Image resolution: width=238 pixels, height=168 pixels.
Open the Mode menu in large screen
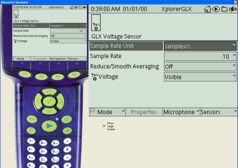tap(107, 112)
